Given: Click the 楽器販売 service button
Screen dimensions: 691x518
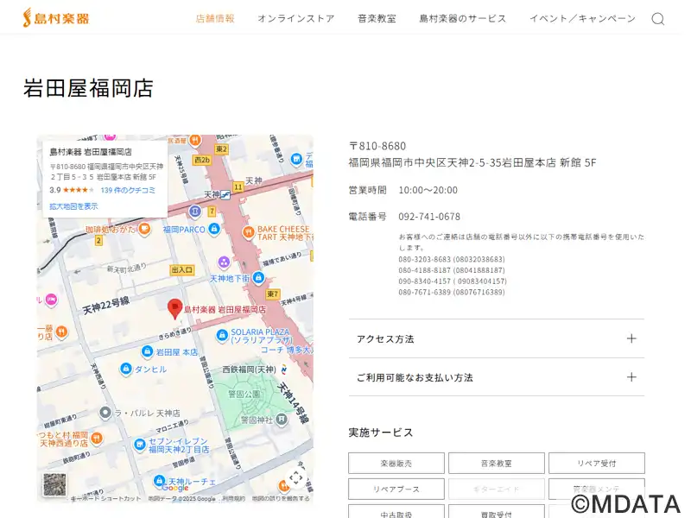Looking at the screenshot, I should pyautogui.click(x=396, y=464).
